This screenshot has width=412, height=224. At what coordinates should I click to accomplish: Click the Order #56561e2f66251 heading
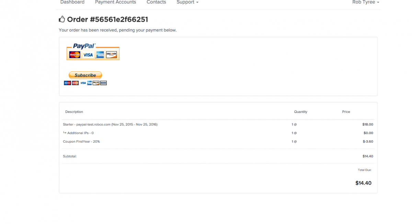(x=107, y=20)
